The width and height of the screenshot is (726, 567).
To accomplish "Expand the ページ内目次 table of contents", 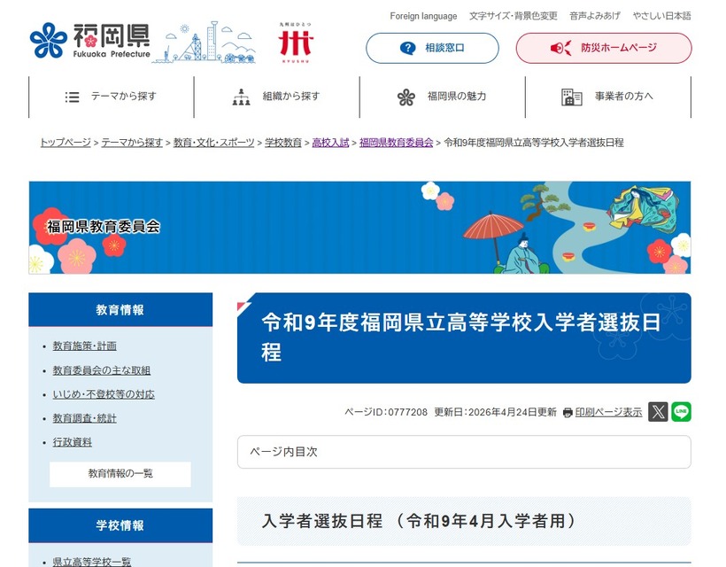I will click(463, 452).
